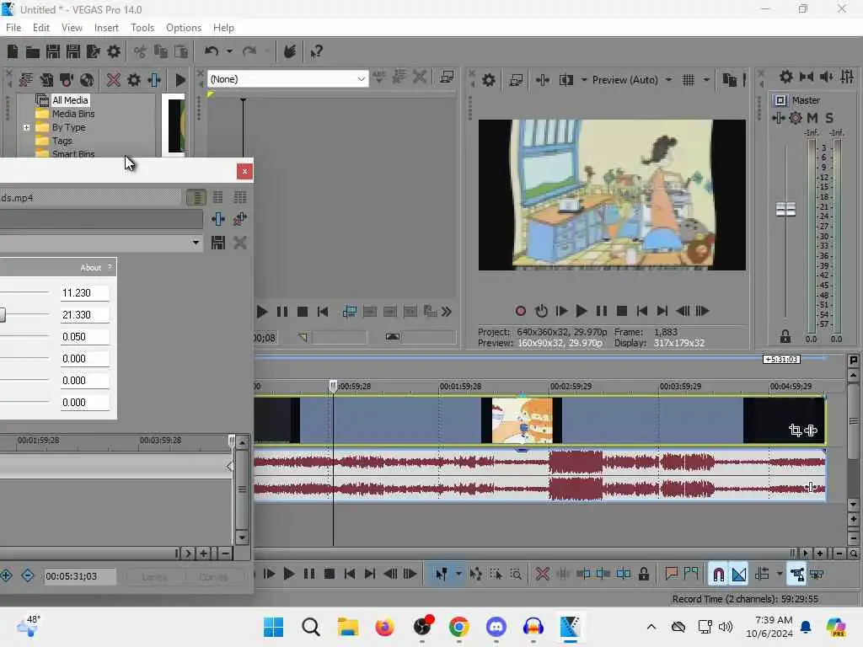Screen dimensions: 863x647
Task: Open the Edit menu
Action: tap(40, 28)
